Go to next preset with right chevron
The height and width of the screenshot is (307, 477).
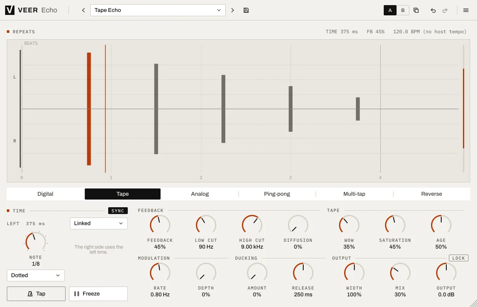(233, 10)
